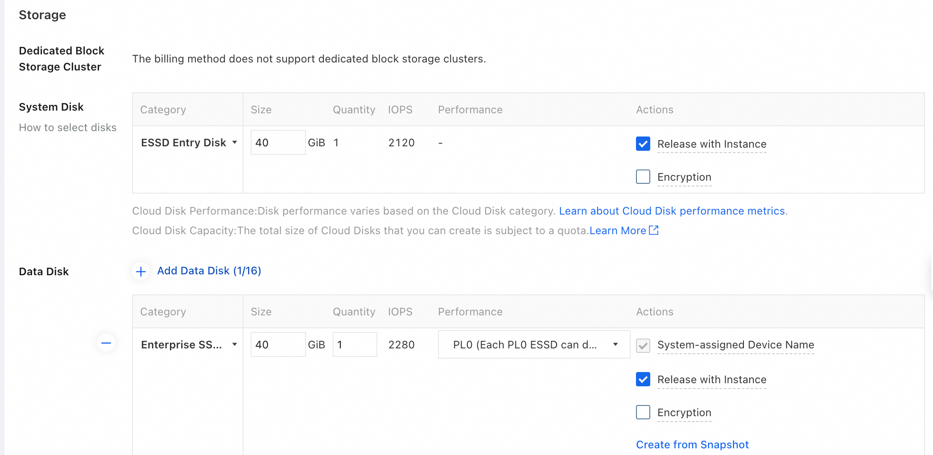Click system disk IOPS value 2120
Image resolution: width=933 pixels, height=455 pixels.
coord(401,143)
